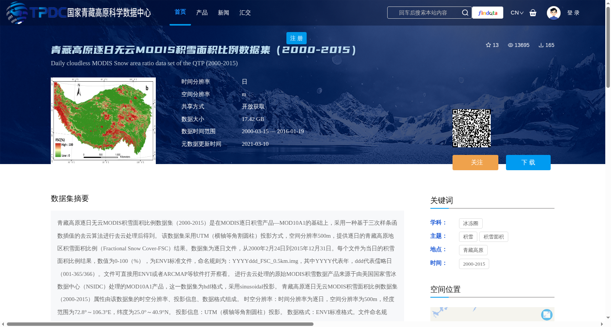The height and width of the screenshot is (327, 611).
Task: Click the horizontal scrollbar right arrow
Action: pyautogui.click(x=602, y=324)
